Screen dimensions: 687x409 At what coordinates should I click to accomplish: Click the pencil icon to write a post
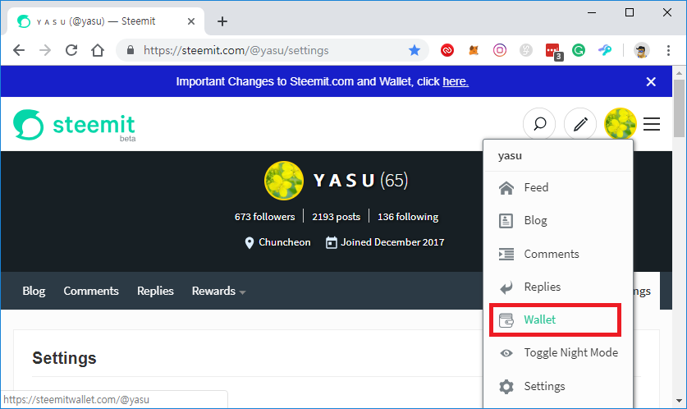pos(580,124)
